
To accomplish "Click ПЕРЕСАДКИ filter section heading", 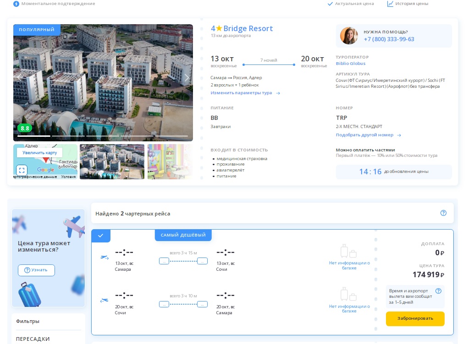I will pyautogui.click(x=33, y=339).
